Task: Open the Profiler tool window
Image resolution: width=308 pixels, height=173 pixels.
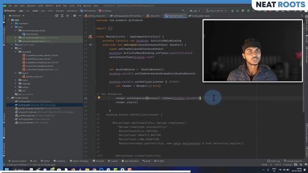Action: point(159,161)
